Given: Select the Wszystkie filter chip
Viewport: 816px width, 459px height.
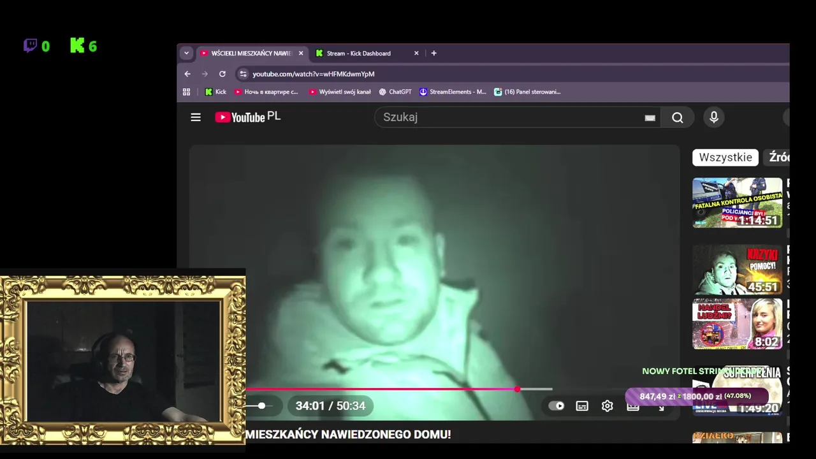Looking at the screenshot, I should click(725, 157).
